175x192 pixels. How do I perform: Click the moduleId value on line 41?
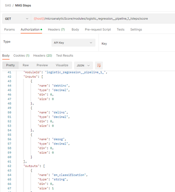point(76,72)
